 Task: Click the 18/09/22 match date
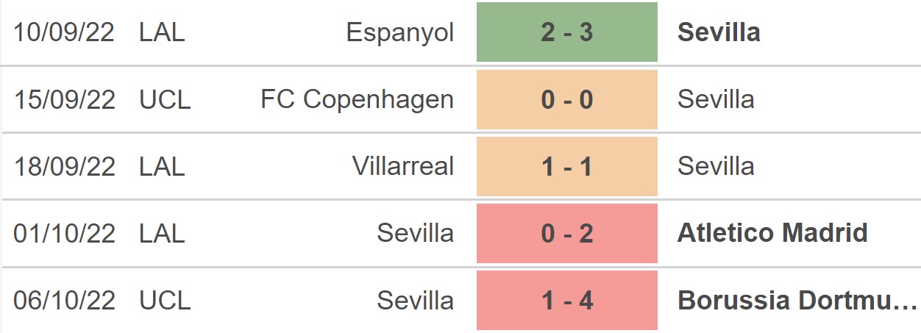coord(65,166)
